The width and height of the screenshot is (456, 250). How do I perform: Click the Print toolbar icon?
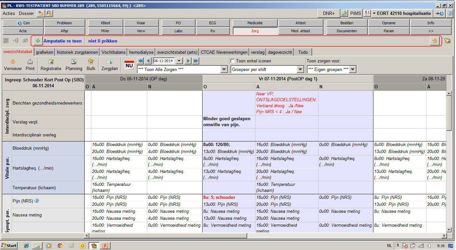(x=30, y=64)
